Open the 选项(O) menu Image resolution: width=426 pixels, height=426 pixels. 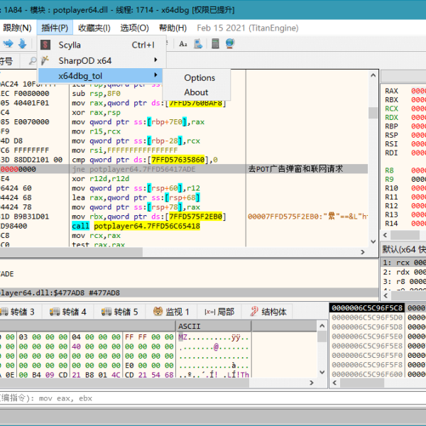pos(134,28)
